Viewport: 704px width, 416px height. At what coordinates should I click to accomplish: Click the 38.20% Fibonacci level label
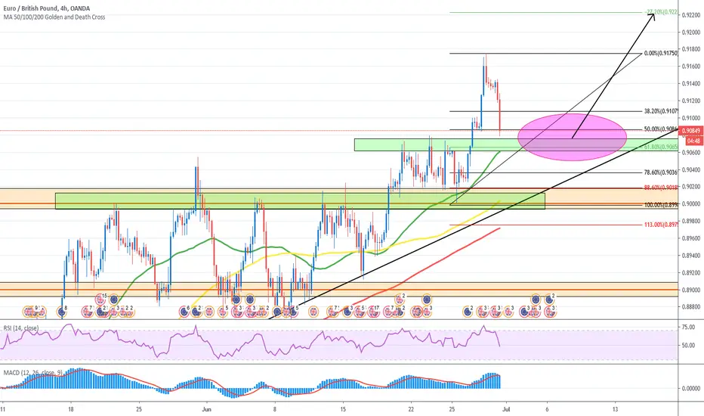pos(661,110)
